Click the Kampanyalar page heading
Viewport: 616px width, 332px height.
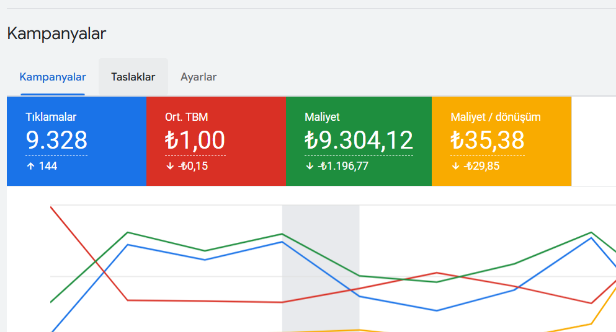pyautogui.click(x=56, y=33)
